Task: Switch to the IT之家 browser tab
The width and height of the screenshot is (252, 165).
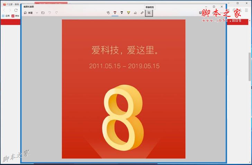Action: [11, 4]
